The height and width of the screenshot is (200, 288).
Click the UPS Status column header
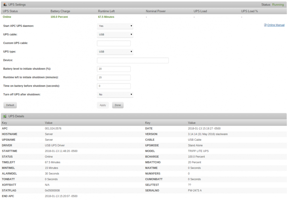point(10,11)
